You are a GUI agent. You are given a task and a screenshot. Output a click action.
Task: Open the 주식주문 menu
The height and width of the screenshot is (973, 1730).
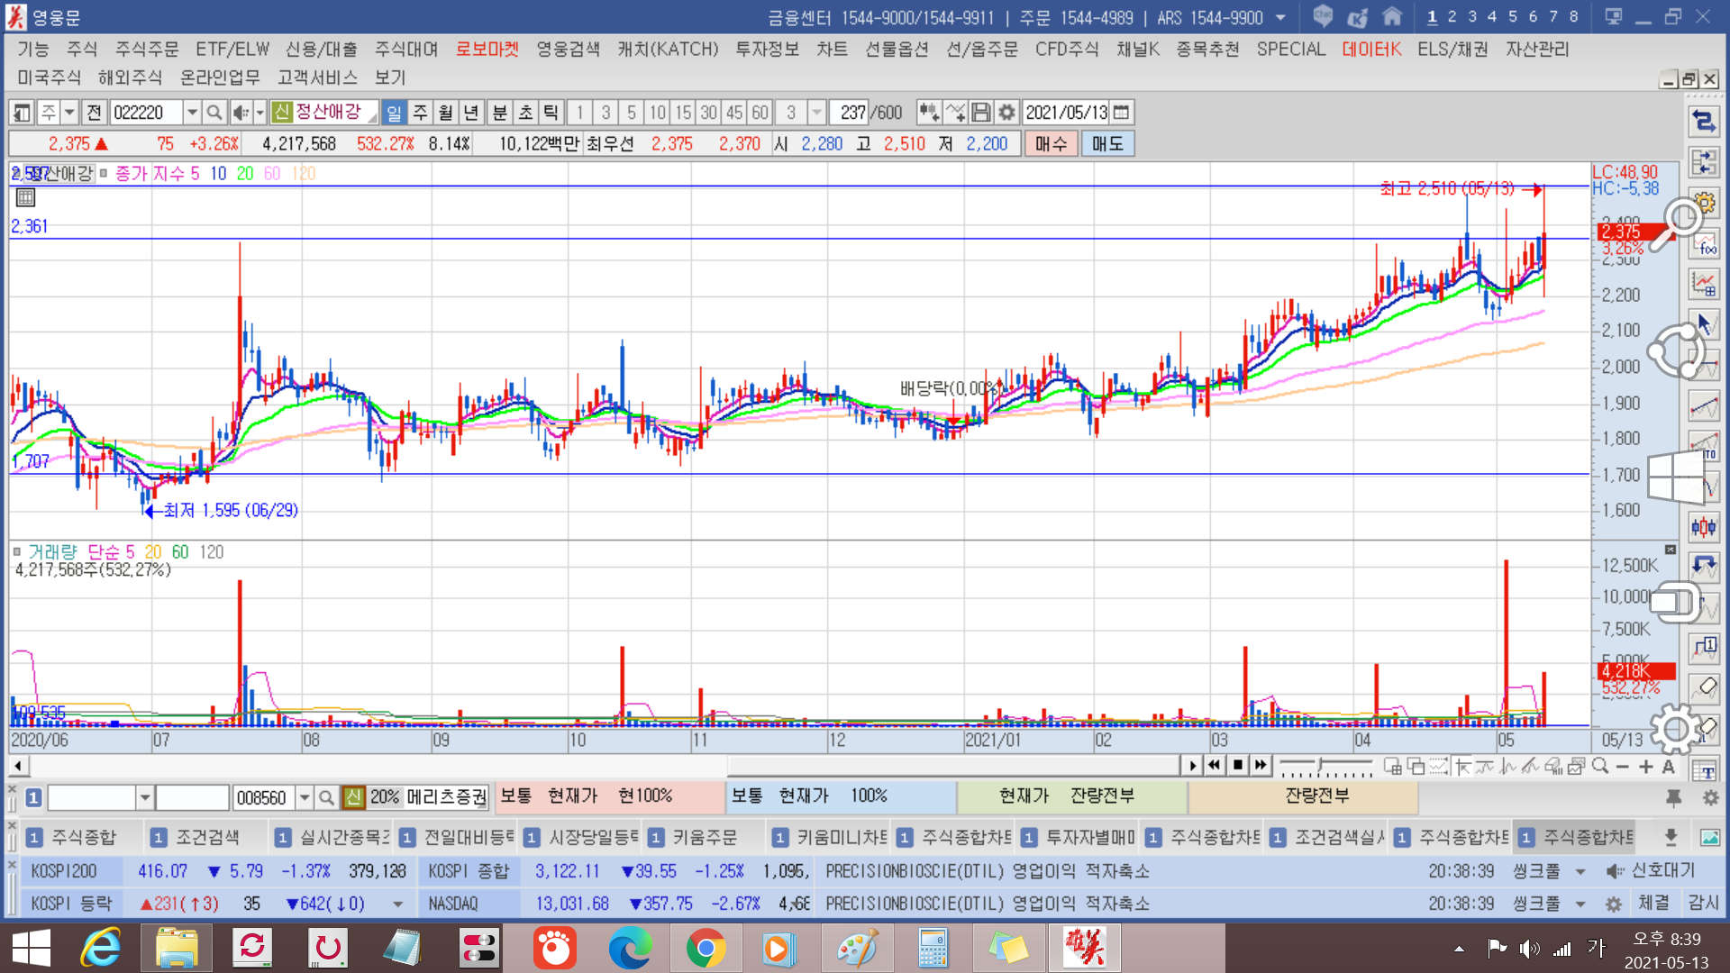147,50
